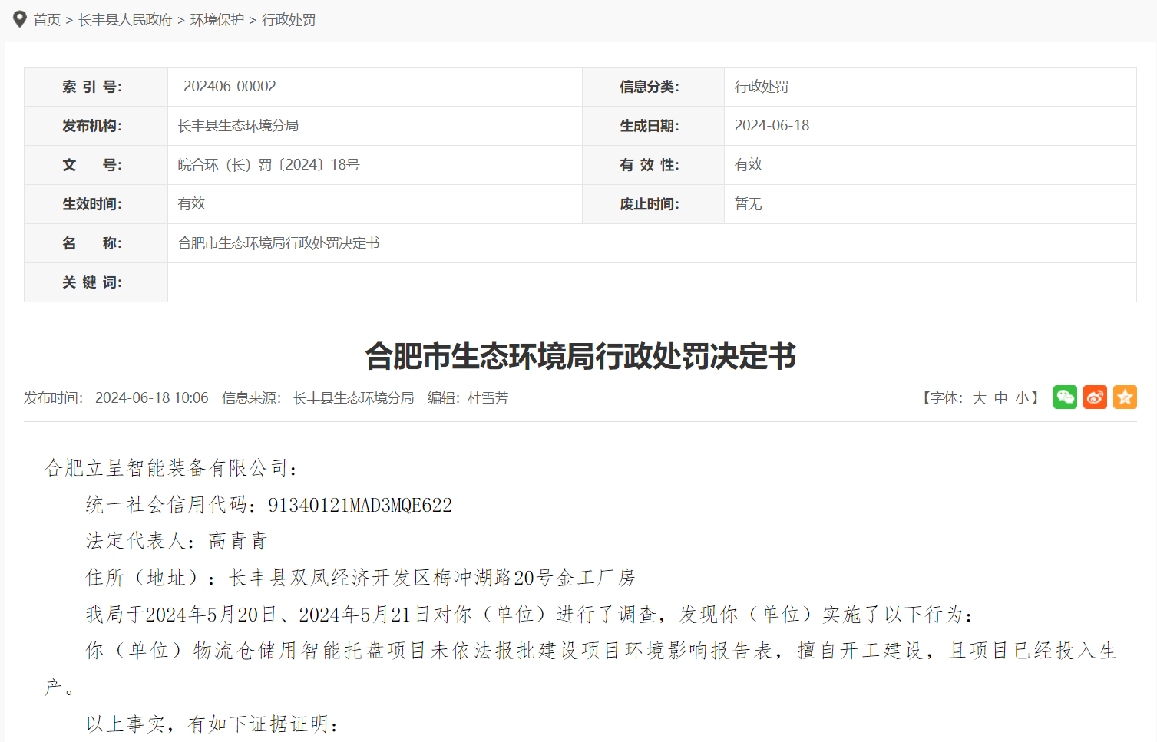Share the page via WeChat icon
Viewport: 1157px width, 742px height.
[1065, 397]
